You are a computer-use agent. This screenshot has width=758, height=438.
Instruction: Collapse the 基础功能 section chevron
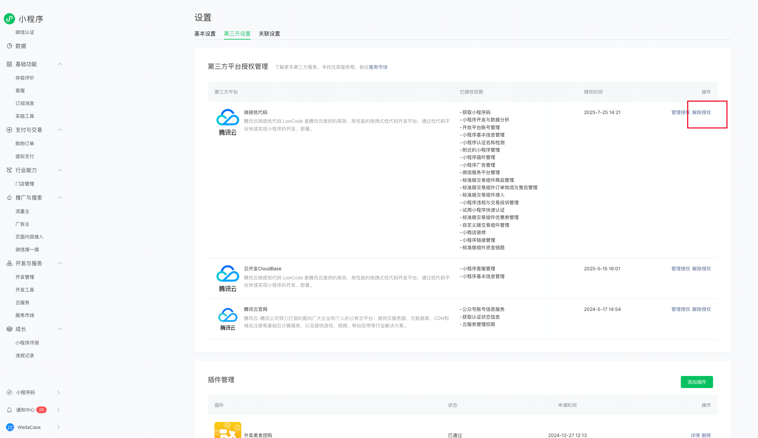pos(60,64)
